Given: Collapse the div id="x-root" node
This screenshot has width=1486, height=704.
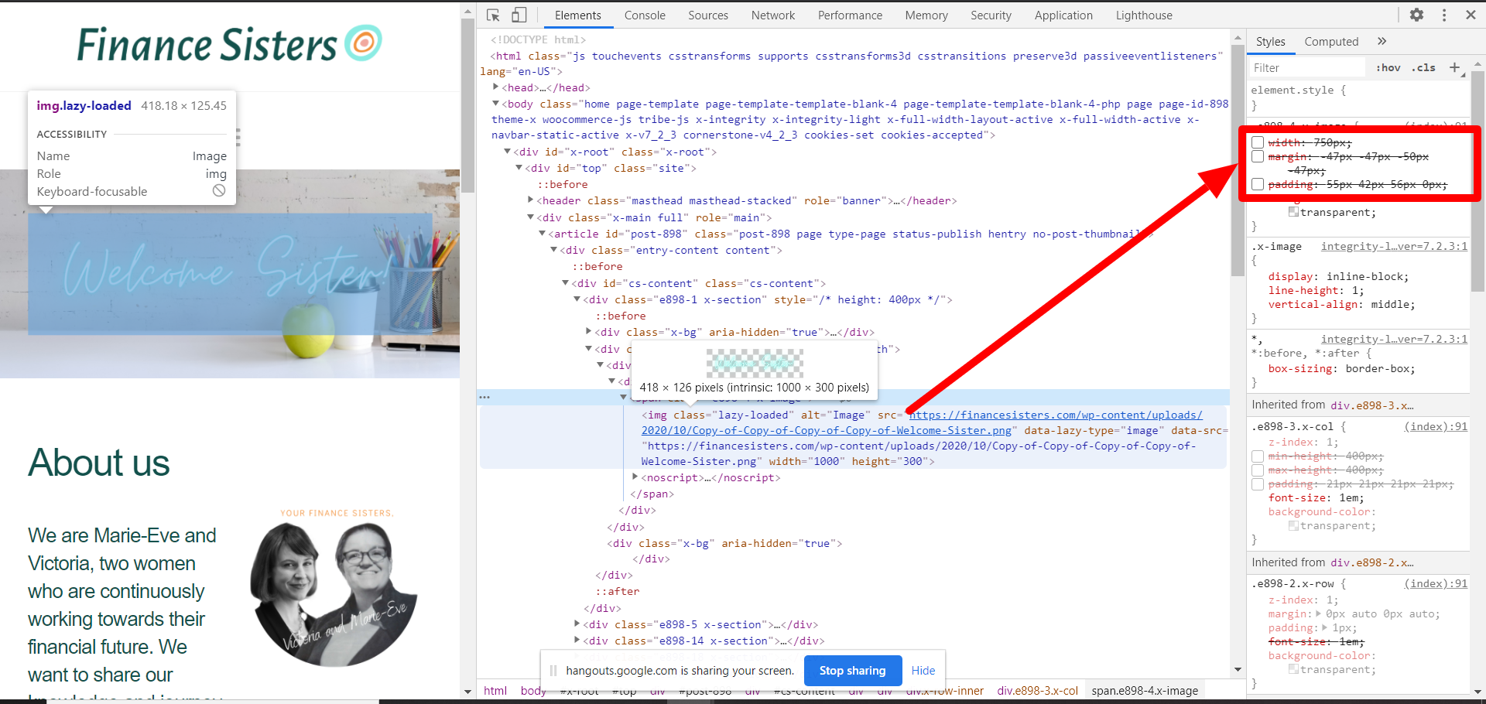Looking at the screenshot, I should (507, 152).
